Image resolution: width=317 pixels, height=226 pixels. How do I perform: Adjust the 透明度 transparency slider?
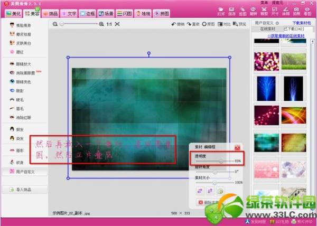point(221,161)
